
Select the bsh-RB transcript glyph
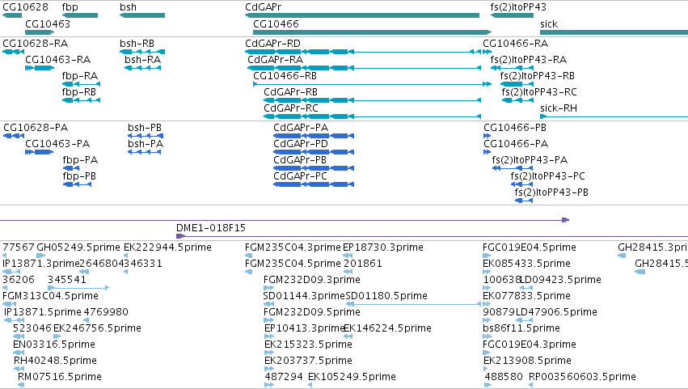point(142,52)
